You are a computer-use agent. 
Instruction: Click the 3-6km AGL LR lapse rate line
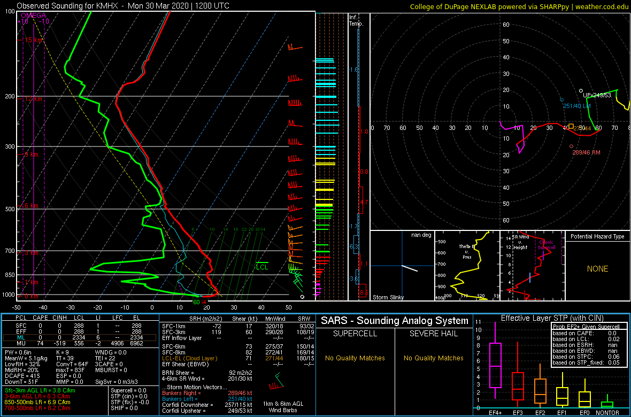39,397
